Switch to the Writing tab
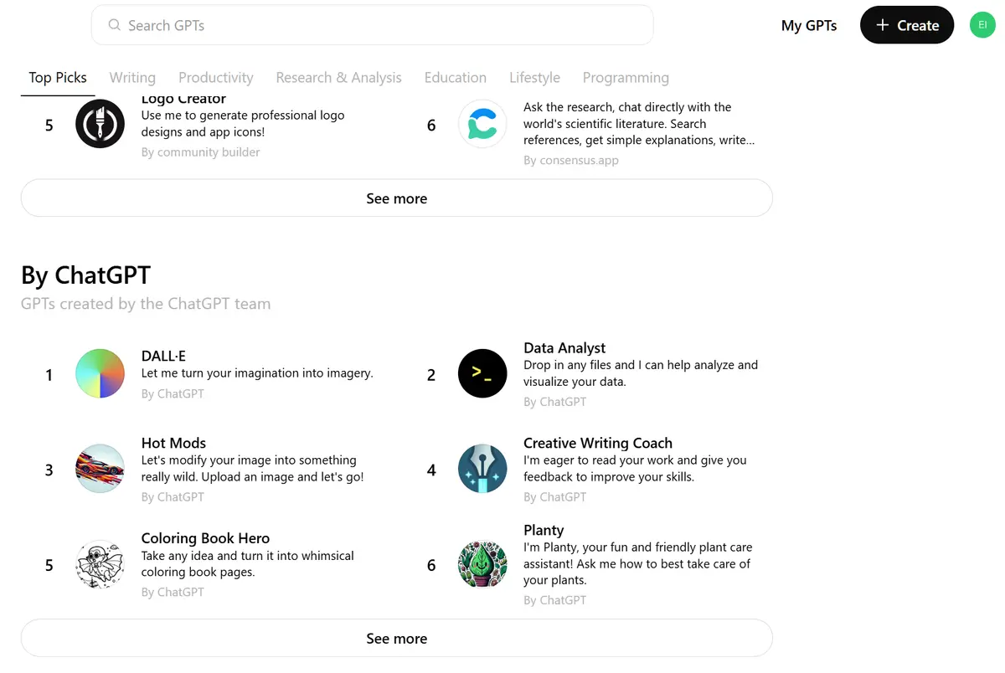Image resolution: width=1005 pixels, height=673 pixels. (x=132, y=78)
